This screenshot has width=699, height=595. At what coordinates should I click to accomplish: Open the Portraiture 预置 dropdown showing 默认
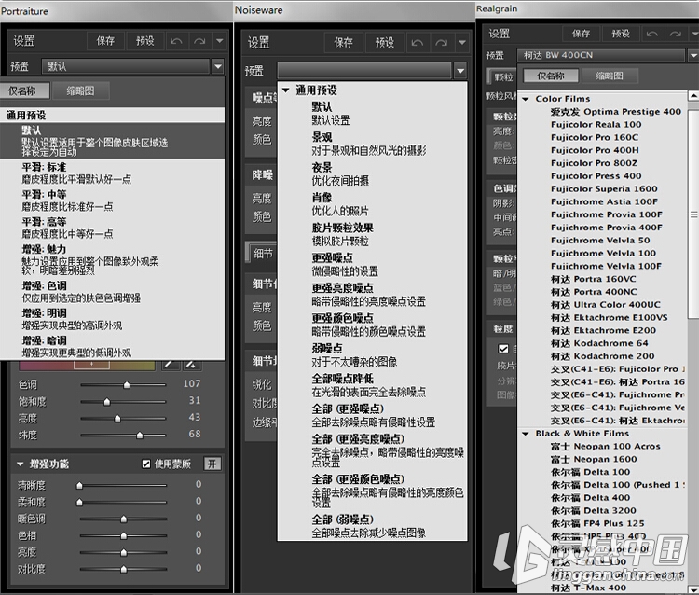coord(132,66)
